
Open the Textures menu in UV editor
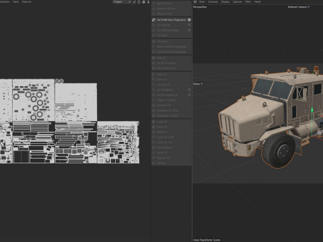tap(27, 1)
